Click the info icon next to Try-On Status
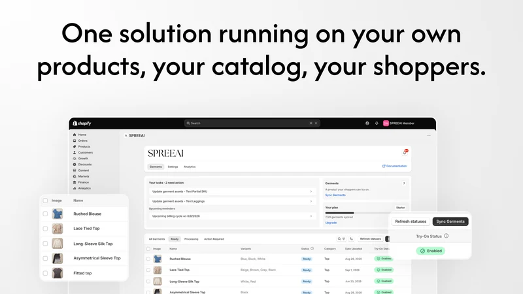The height and width of the screenshot is (294, 523). pyautogui.click(x=447, y=236)
